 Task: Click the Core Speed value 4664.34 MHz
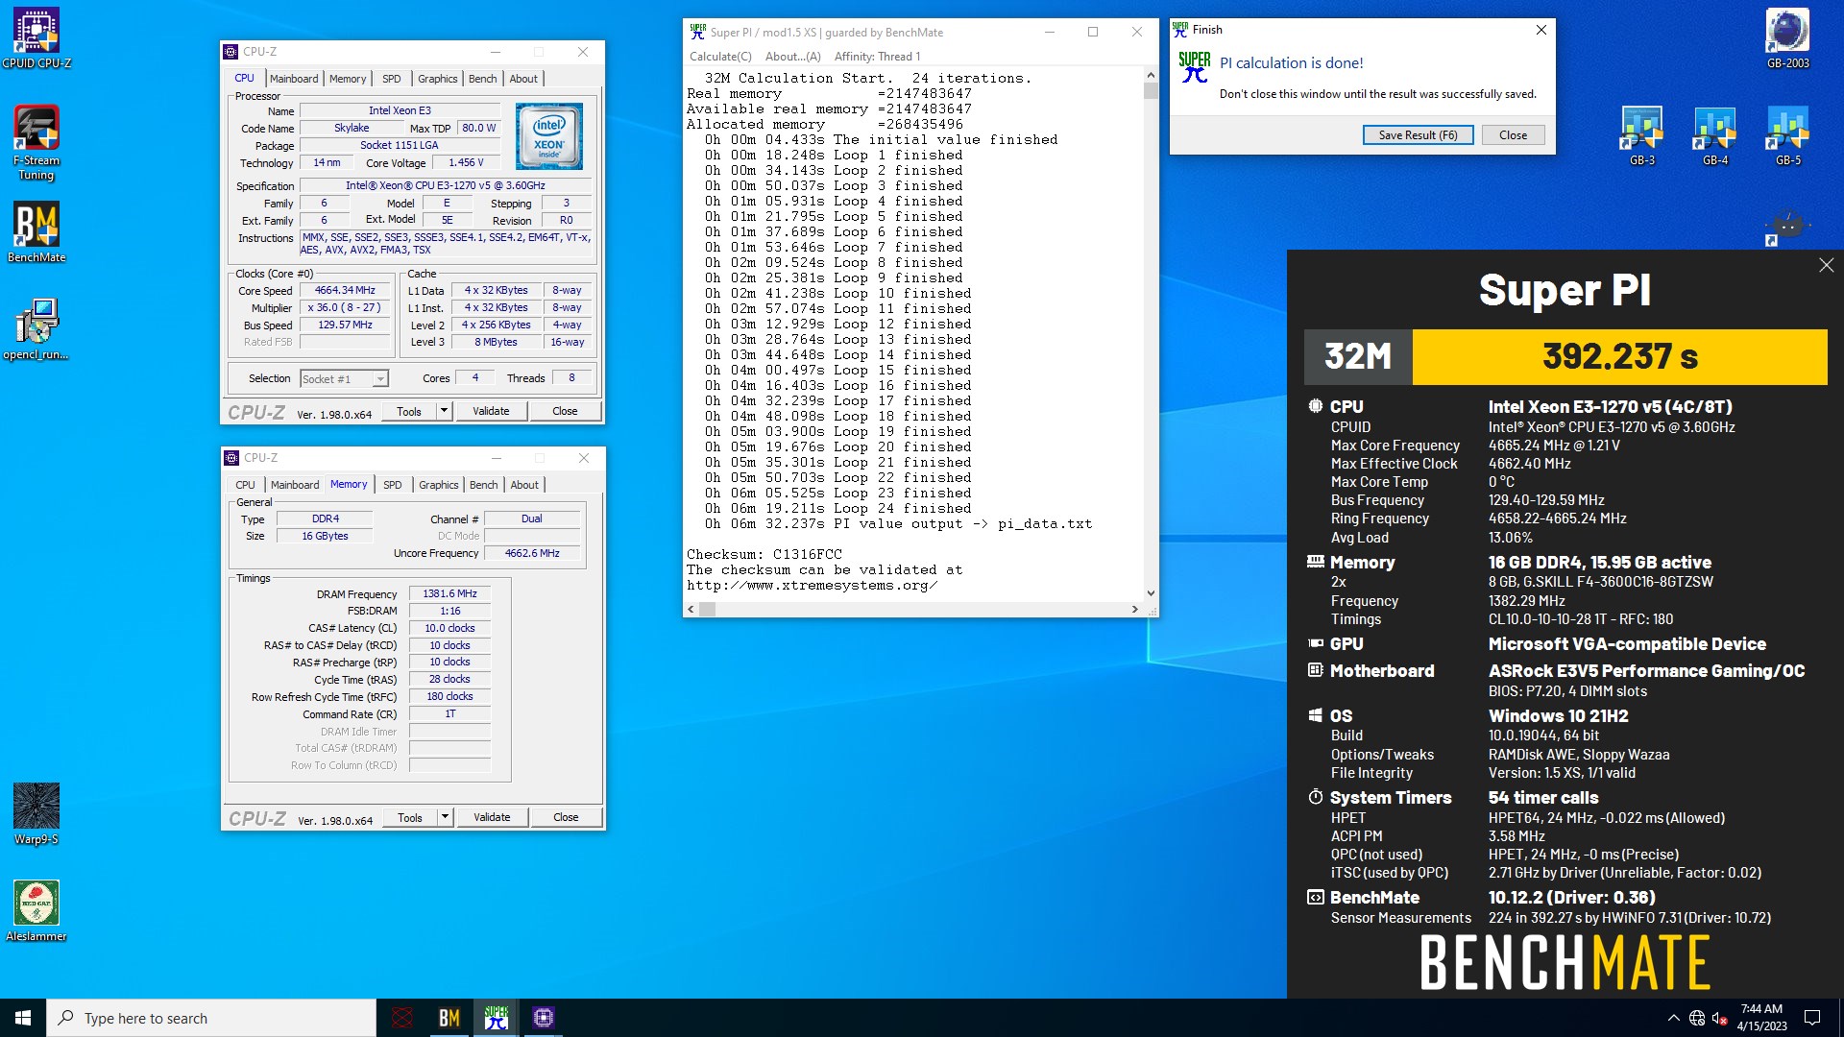[x=345, y=290]
